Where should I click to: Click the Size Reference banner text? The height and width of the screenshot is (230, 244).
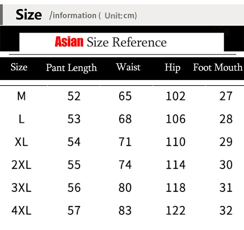[x=127, y=42]
